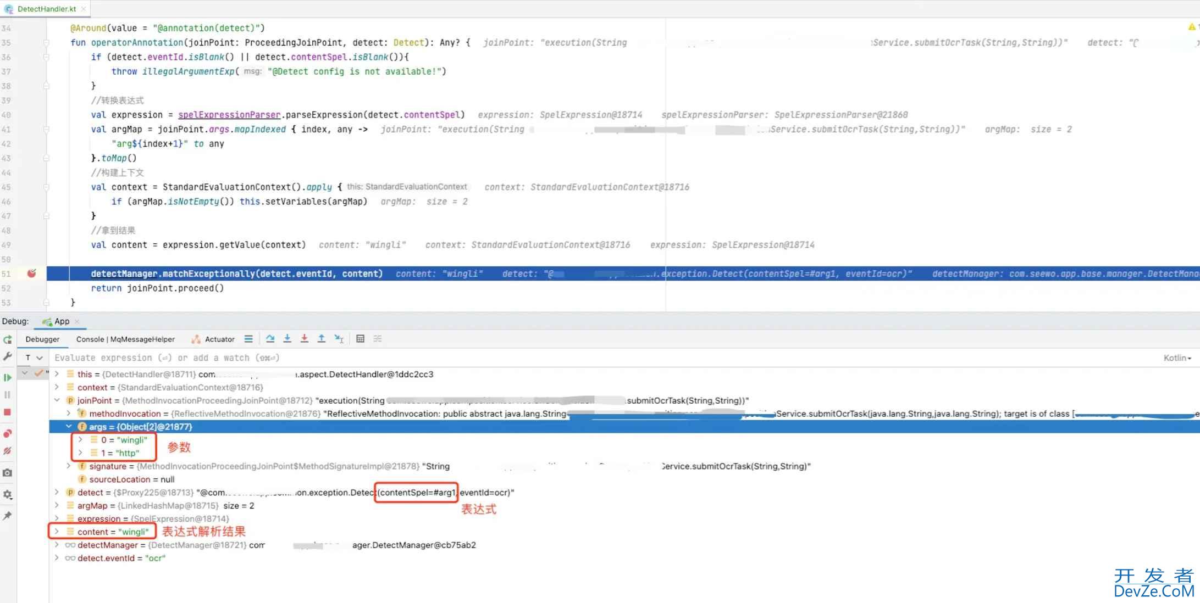This screenshot has width=1200, height=603.
Task: Open the thread filter T dropdown
Action: tap(34, 358)
